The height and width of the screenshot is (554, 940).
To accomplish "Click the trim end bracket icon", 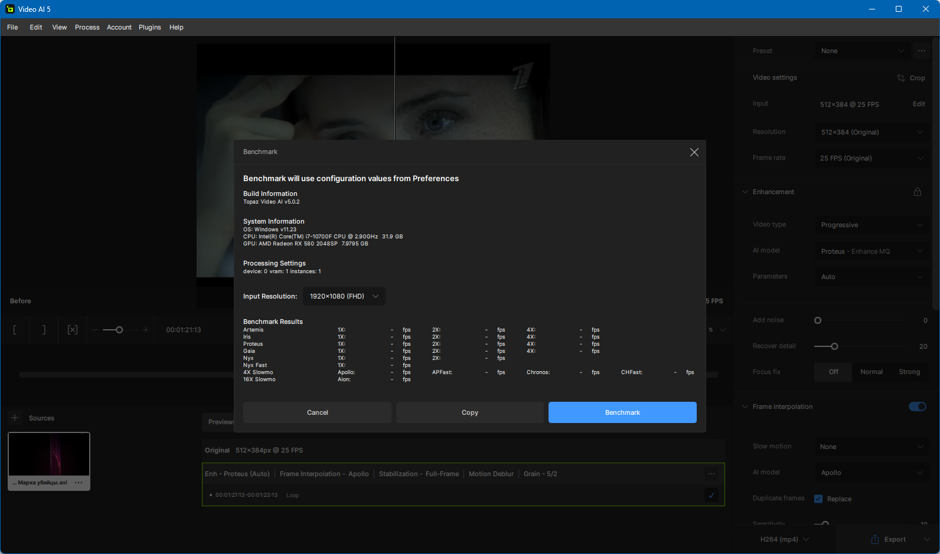I will [x=44, y=330].
